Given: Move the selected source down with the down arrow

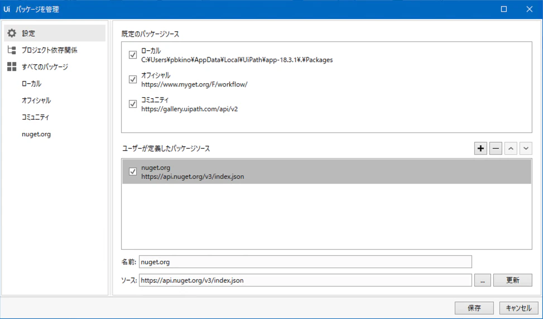Looking at the screenshot, I should point(526,149).
